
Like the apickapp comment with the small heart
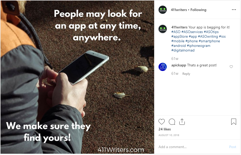tap(231, 67)
